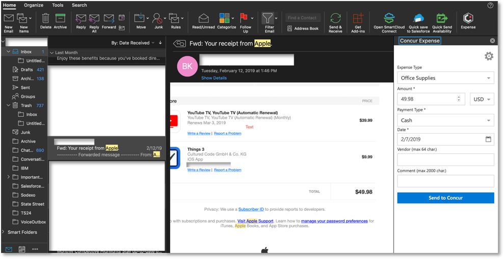The image size is (504, 259).
Task: Adjust the Amount stepper arrows
Action: 459,99
